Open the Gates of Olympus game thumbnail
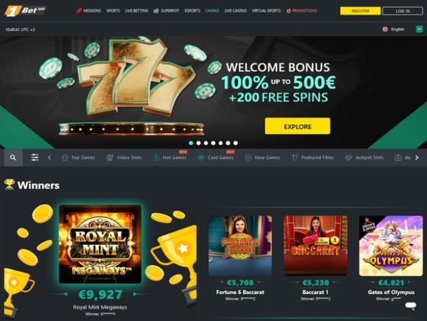 click(x=391, y=246)
